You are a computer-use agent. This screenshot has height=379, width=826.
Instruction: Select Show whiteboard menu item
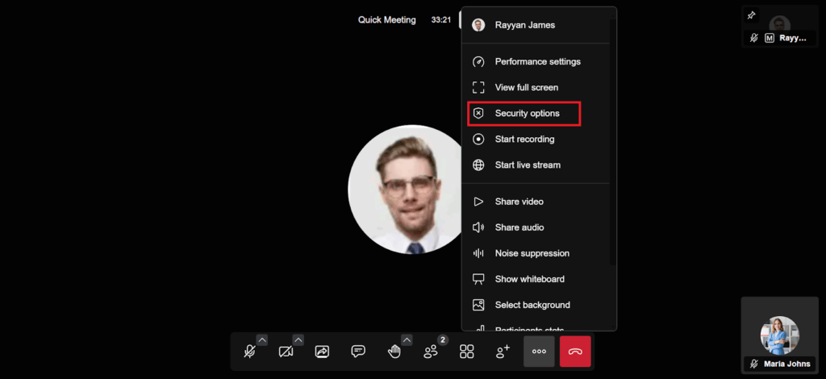(529, 279)
